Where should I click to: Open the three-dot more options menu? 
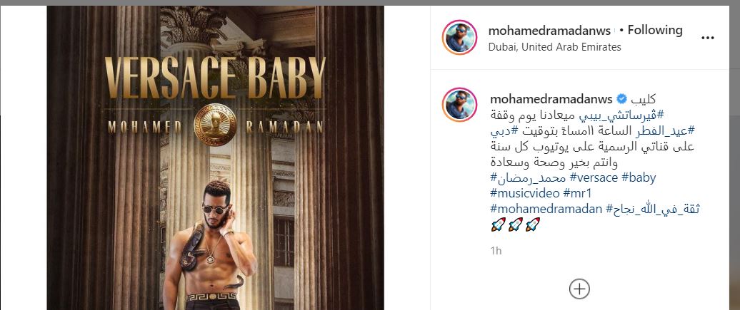(x=707, y=38)
